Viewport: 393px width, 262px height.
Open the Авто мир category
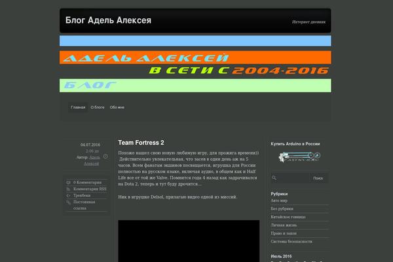tap(279, 200)
